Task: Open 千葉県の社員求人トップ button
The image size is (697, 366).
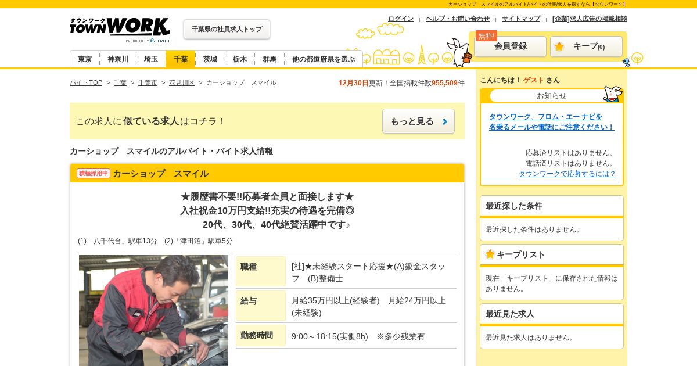Action: click(x=227, y=29)
